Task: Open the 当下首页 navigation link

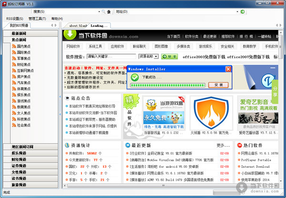Action: click(174, 36)
